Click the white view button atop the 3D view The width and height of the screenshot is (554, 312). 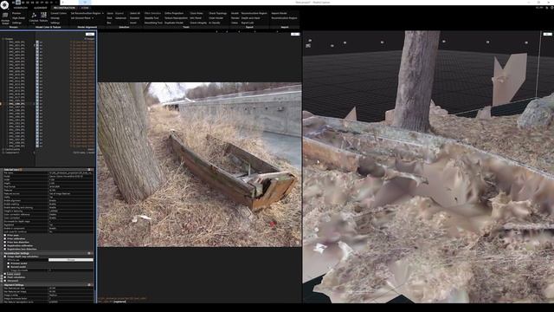[x=547, y=35]
